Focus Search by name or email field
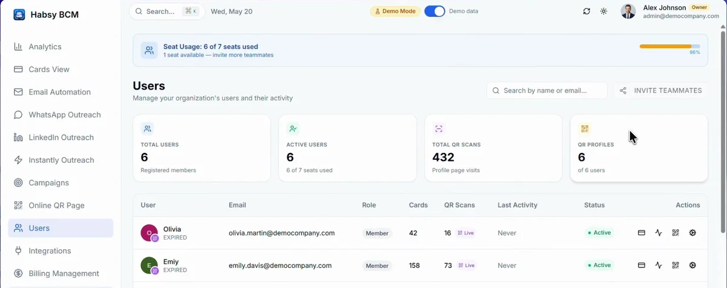 547,91
